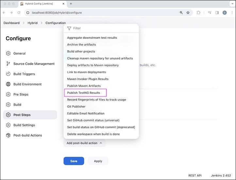Click the Build Triggers clock icon
The width and height of the screenshot is (236, 180).
click(x=8, y=74)
